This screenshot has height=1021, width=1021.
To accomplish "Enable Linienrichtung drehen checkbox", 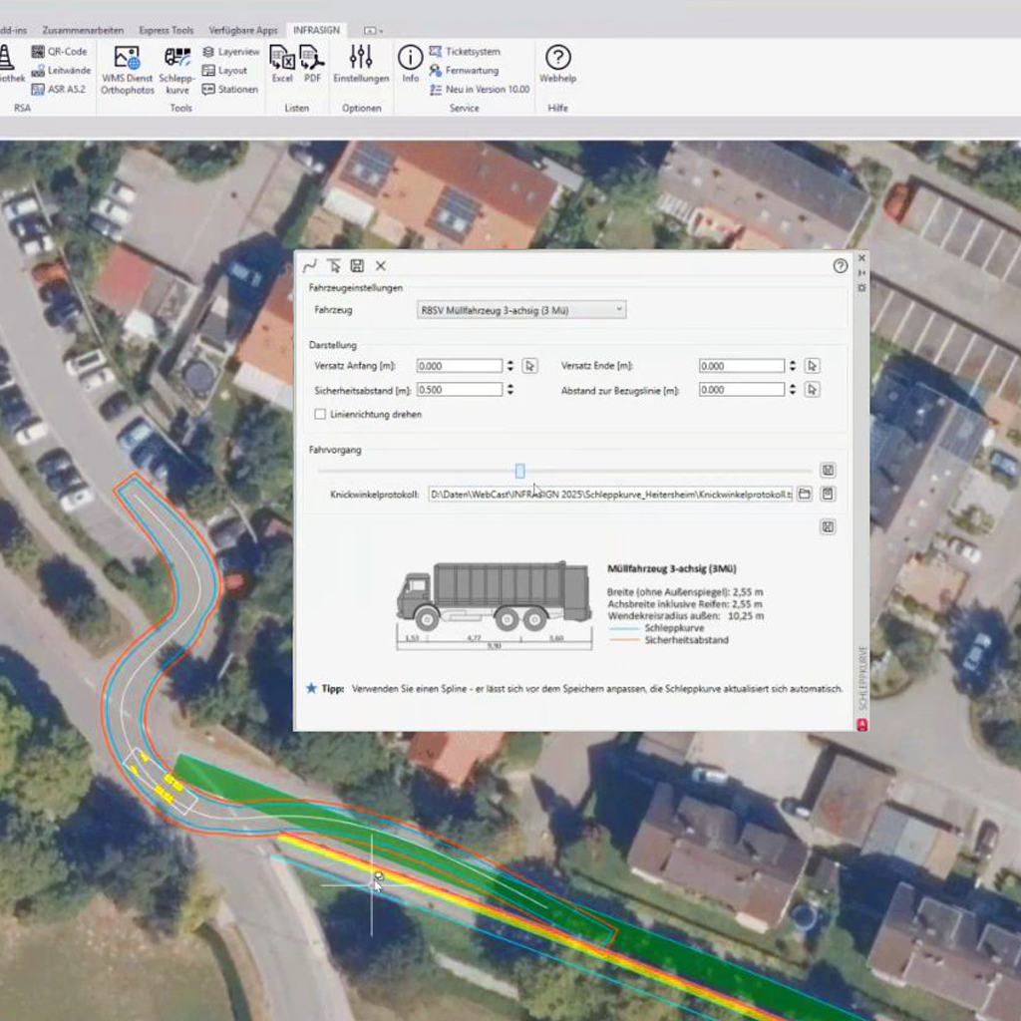I will pyautogui.click(x=320, y=414).
